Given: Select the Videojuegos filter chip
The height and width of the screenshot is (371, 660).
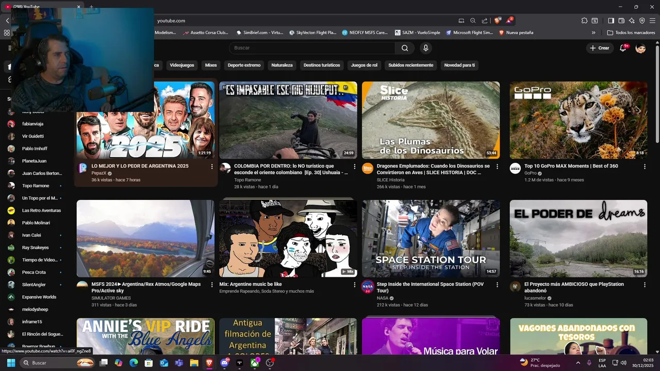Looking at the screenshot, I should (182, 65).
